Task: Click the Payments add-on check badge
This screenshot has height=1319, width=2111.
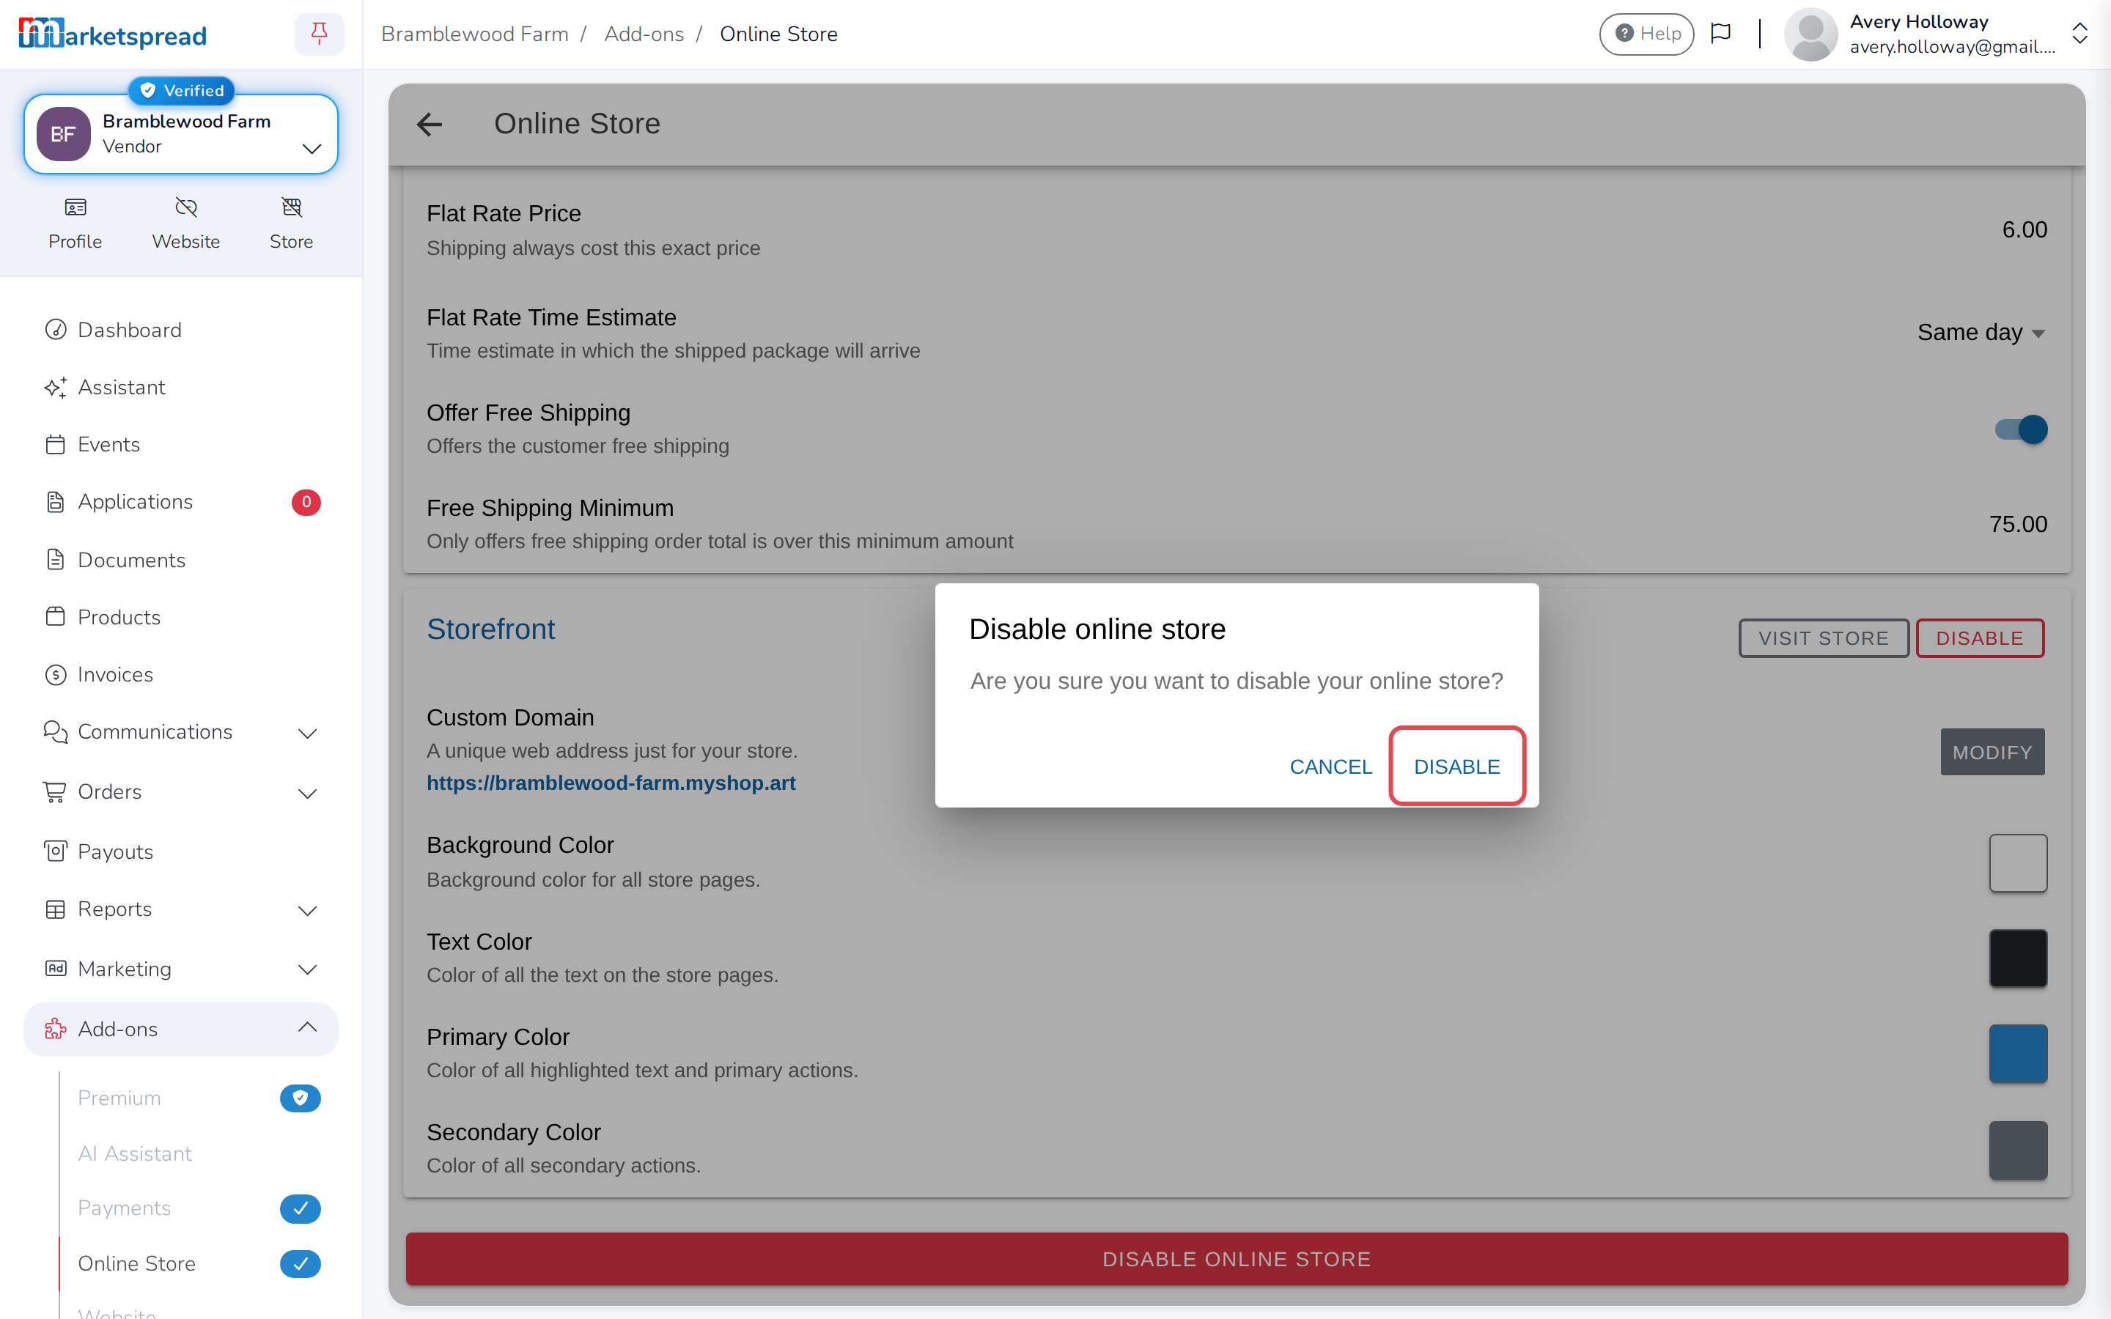Action: coord(300,1208)
